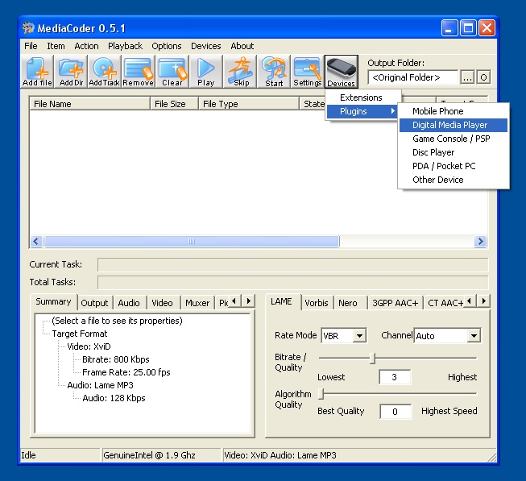Select Bitrate: 800 Kbps tree row
The width and height of the screenshot is (526, 481).
tap(116, 359)
